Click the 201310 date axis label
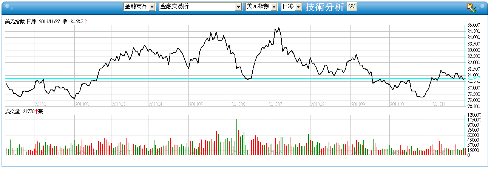This screenshot has width=491, height=170. [x=397, y=104]
